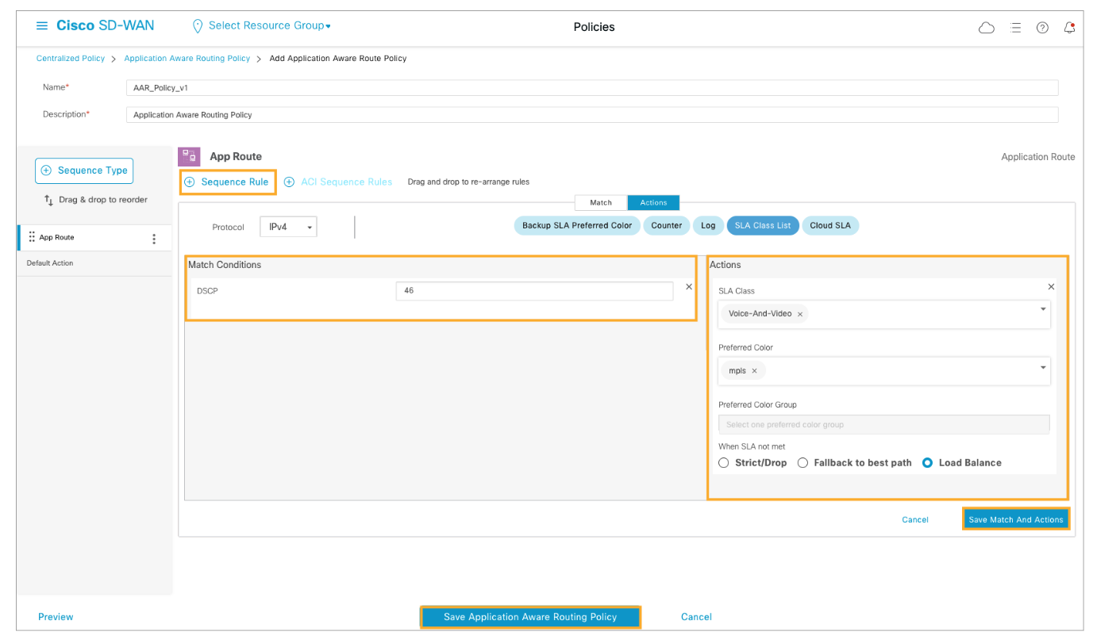Viewport: 1093px width, 643px height.
Task: Click the cloud icon in header
Action: (x=987, y=28)
